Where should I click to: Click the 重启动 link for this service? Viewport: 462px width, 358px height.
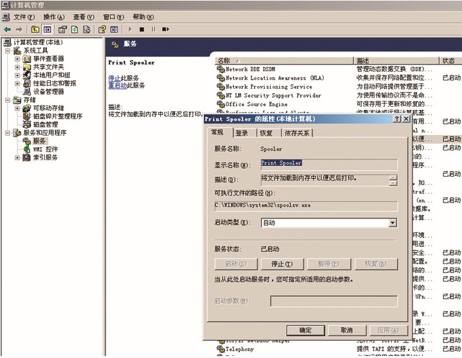118,85
